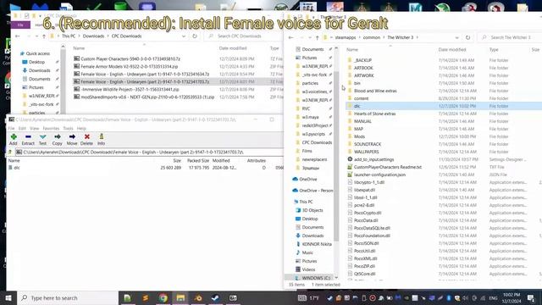The image size is (542, 305).
Task: Open notification center in system tray
Action: coord(531,297)
